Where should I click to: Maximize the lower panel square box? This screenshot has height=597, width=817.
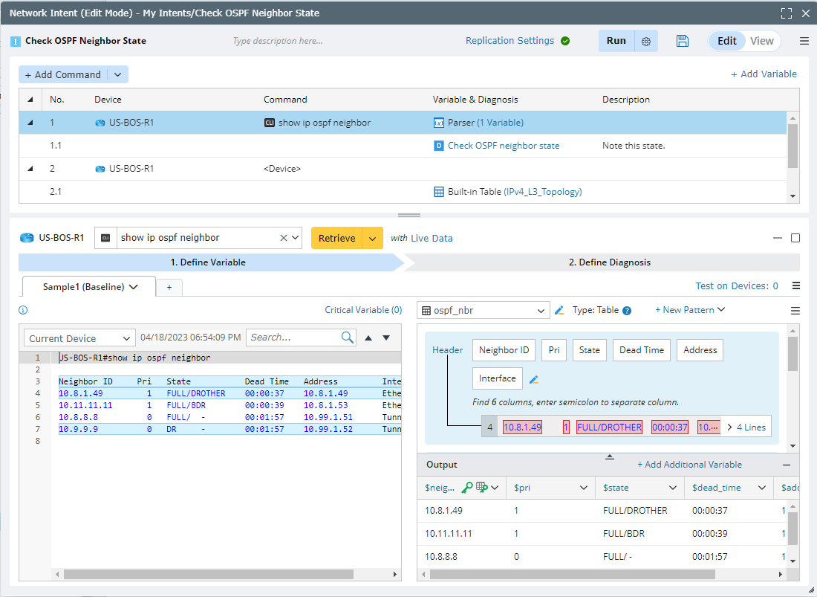click(x=795, y=238)
